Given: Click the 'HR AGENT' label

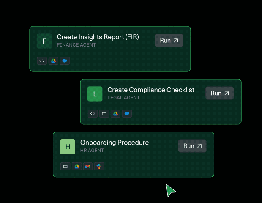Looking at the screenshot, I should point(92,151).
